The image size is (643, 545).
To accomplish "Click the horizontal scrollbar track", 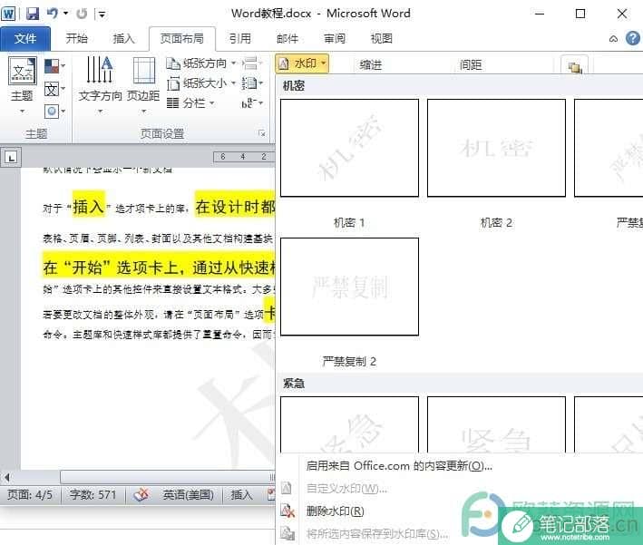I will [167, 477].
